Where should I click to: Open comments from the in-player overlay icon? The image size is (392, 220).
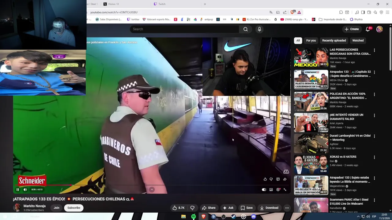point(278,179)
